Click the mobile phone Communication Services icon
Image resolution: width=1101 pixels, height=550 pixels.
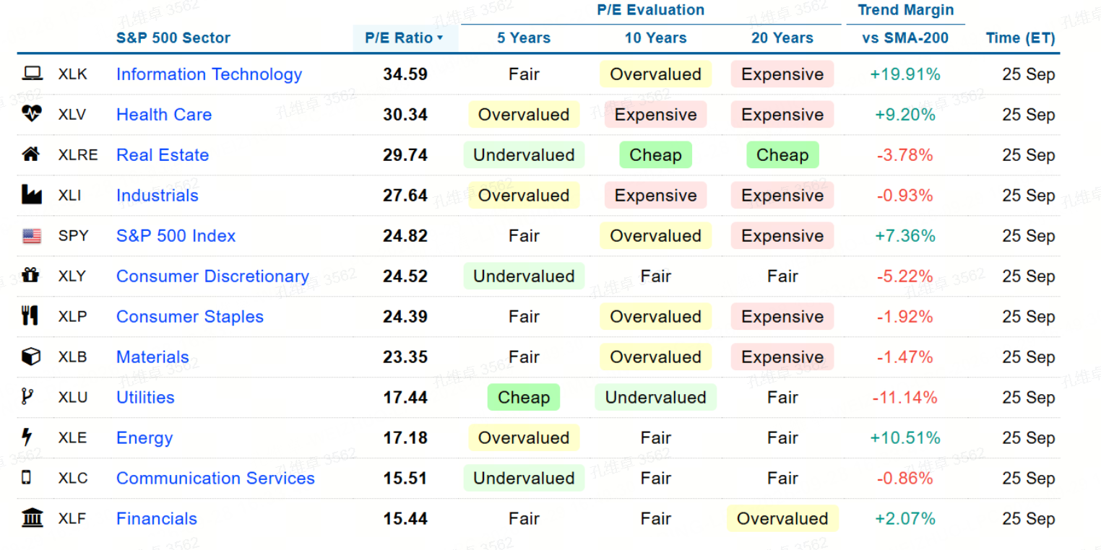click(x=27, y=477)
